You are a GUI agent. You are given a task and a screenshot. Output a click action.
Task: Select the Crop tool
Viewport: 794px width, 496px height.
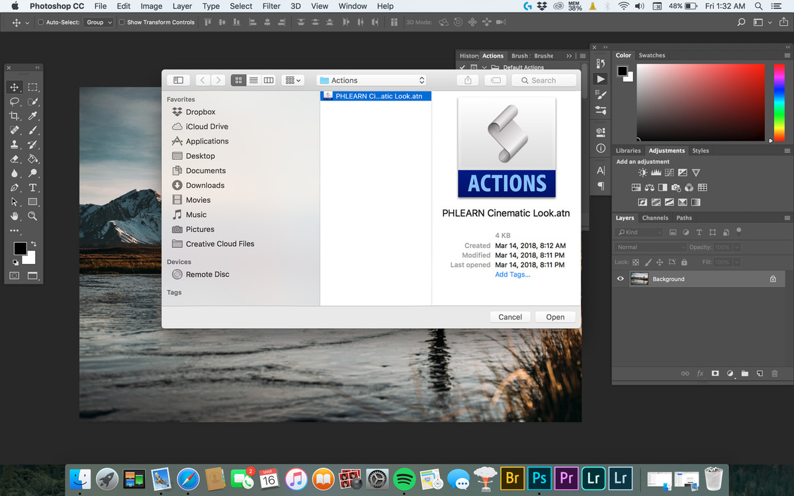[15, 116]
